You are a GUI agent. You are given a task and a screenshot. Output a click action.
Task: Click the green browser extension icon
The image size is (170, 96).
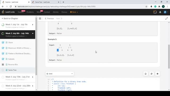coord(155,6)
